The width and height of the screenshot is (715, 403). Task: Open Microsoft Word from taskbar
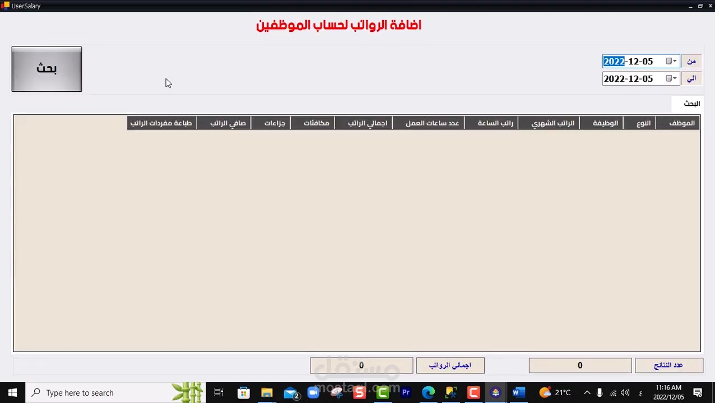point(518,393)
